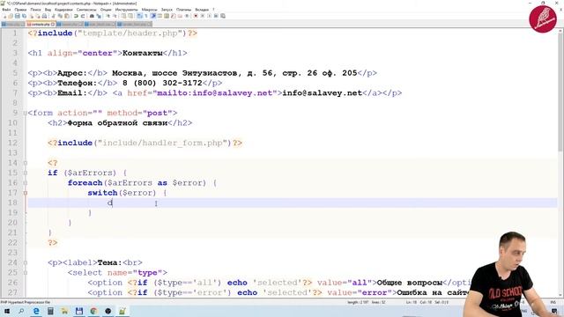Start macro recording with red button

click(196, 16)
